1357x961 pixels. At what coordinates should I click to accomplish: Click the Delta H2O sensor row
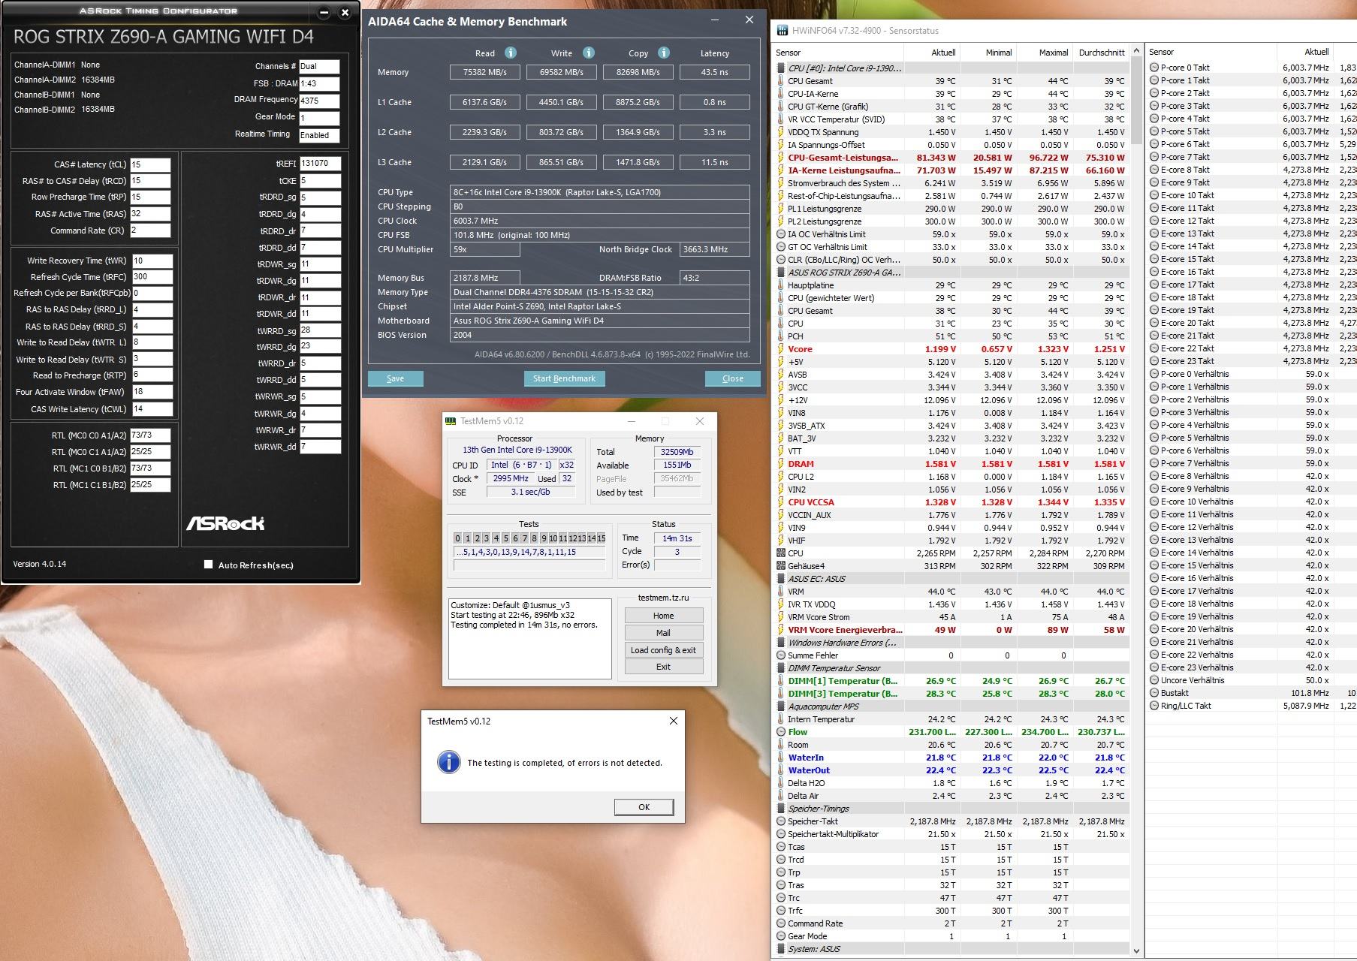point(951,783)
